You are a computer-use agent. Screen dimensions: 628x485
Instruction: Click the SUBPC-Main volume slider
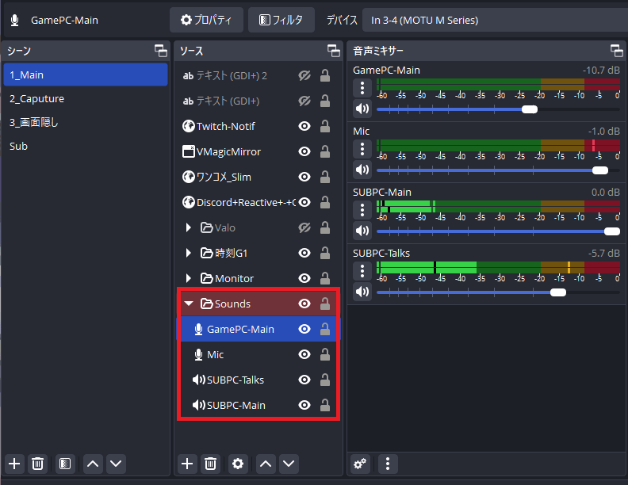pos(498,231)
